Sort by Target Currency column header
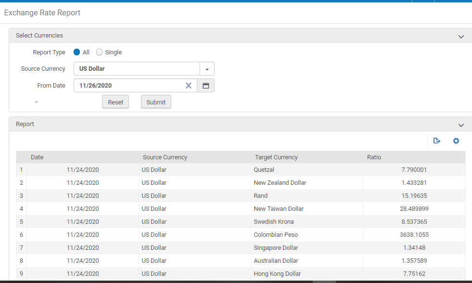The image size is (472, 283). tap(276, 157)
